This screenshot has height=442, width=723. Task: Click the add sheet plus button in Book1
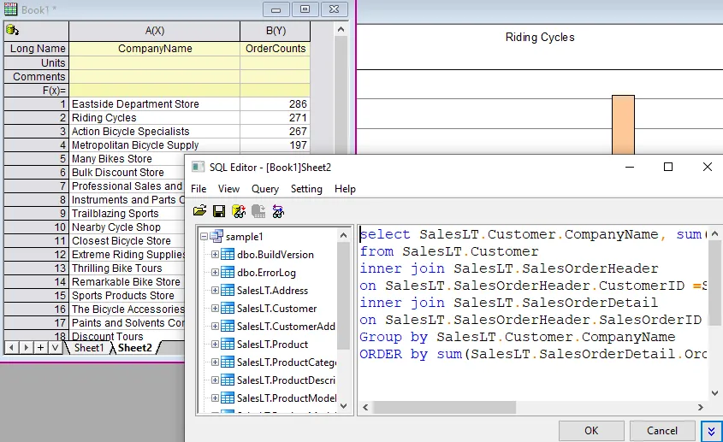(x=40, y=347)
